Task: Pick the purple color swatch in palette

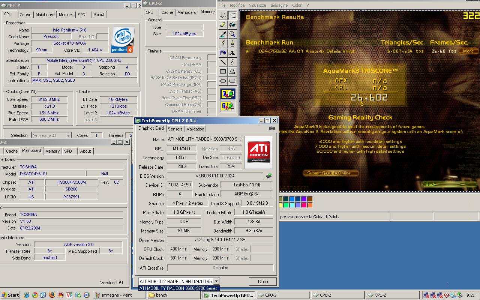Action: tap(304, 199)
